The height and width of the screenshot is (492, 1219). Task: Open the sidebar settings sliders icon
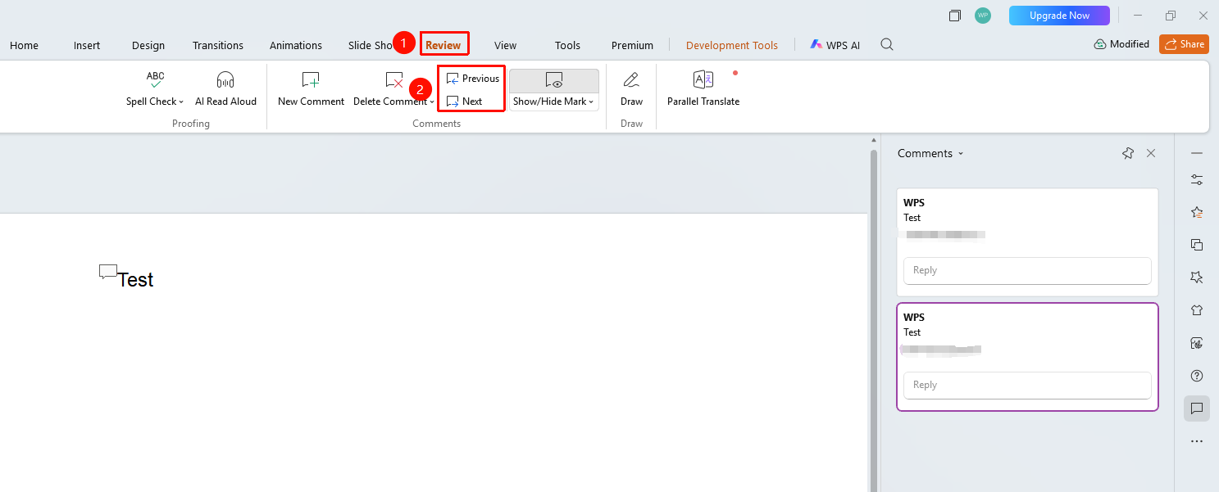coord(1197,180)
